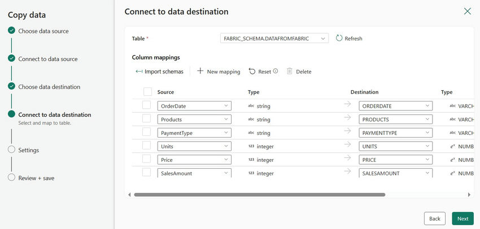Click the Next button
Screen dimensions: 480x229
point(462,218)
